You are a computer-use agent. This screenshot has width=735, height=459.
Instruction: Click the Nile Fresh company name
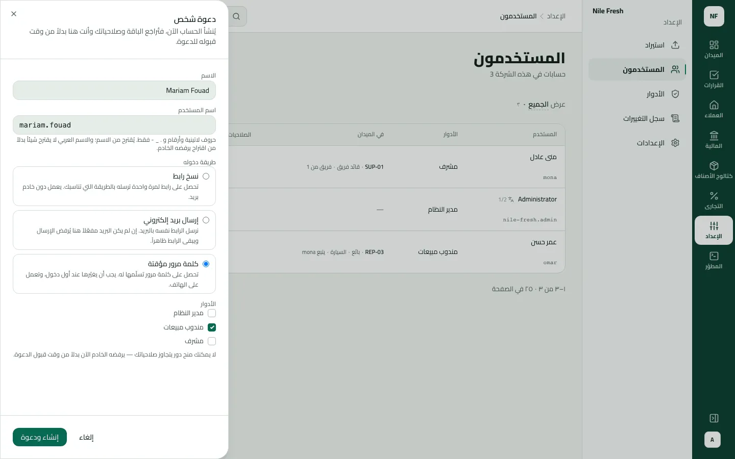(x=608, y=11)
